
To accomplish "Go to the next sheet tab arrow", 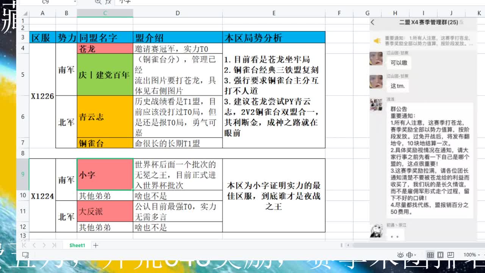I will pyautogui.click(x=44, y=245).
